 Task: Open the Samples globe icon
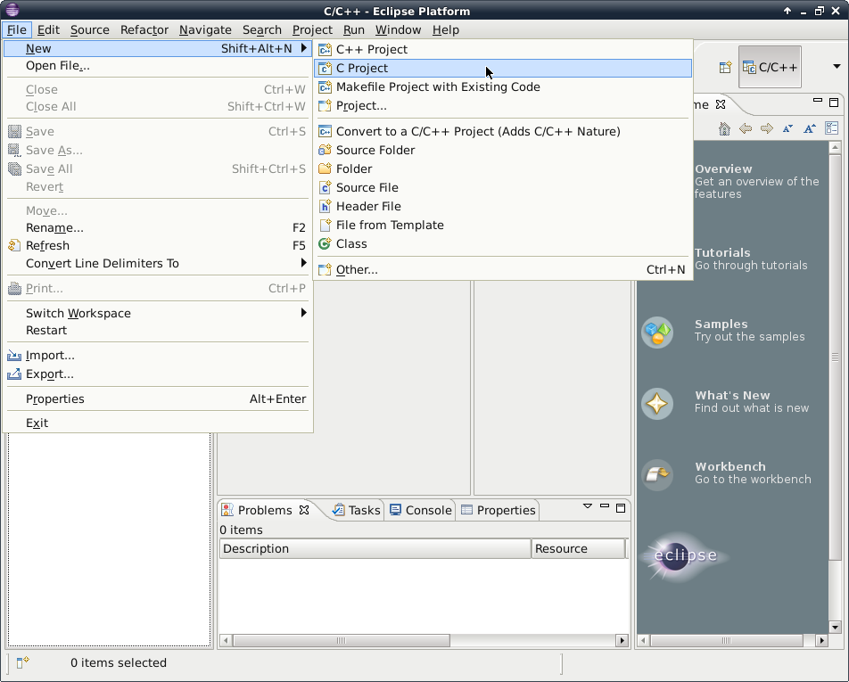(657, 332)
